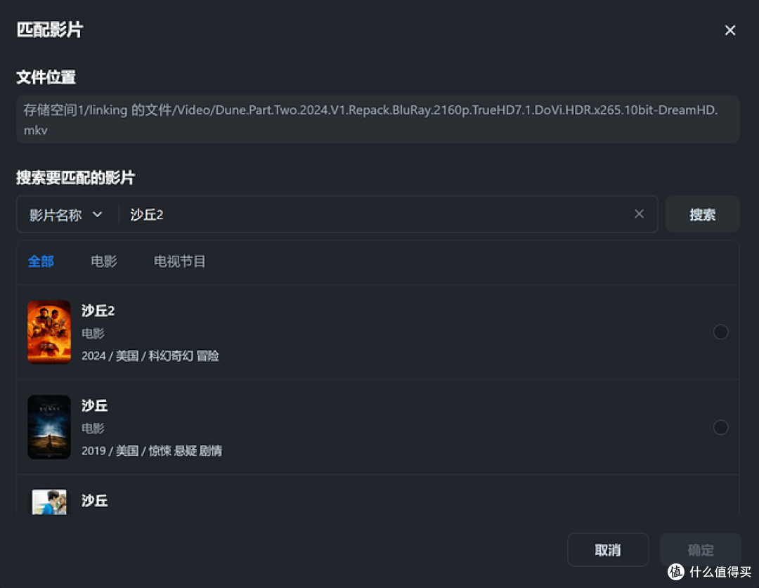Click the orange 沙丘2 movie poster
Image resolution: width=759 pixels, height=588 pixels.
click(49, 332)
